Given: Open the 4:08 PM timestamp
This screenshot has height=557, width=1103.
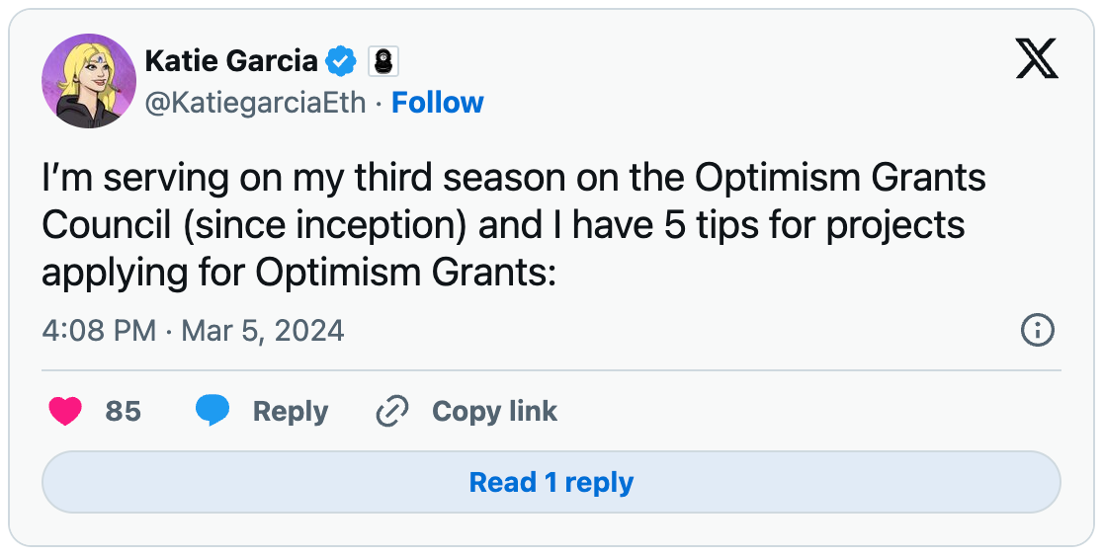Looking at the screenshot, I should click(x=99, y=331).
